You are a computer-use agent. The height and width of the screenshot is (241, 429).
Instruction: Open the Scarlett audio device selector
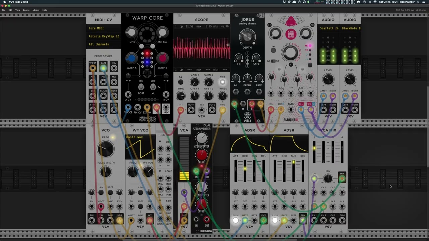tap(328, 28)
